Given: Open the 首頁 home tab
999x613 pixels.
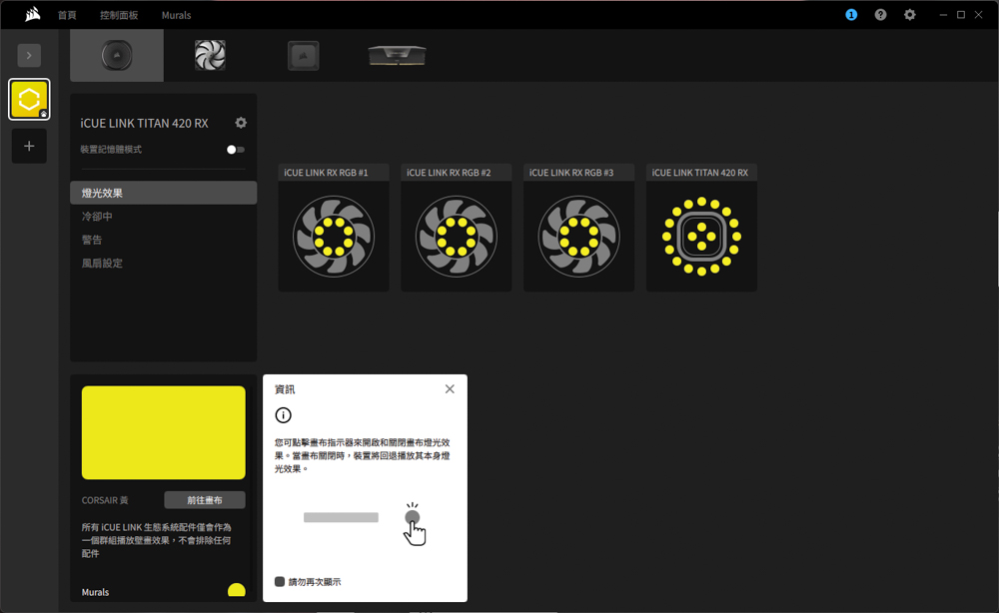Looking at the screenshot, I should pyautogui.click(x=67, y=15).
